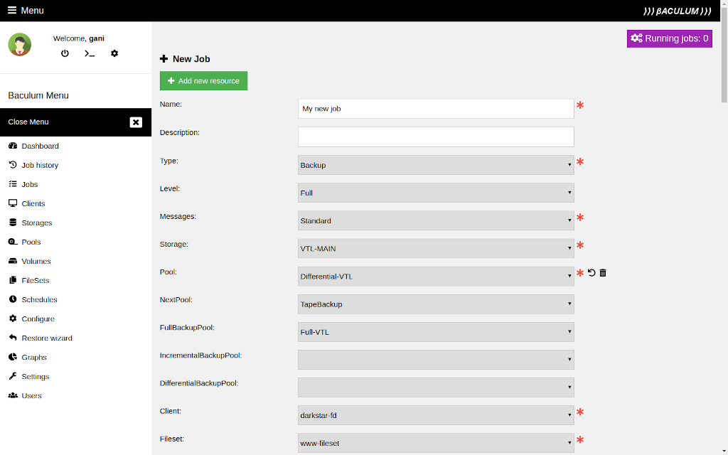Screen dimensions: 728x455
Task: Click the Job history clock icon
Action: click(x=13, y=165)
